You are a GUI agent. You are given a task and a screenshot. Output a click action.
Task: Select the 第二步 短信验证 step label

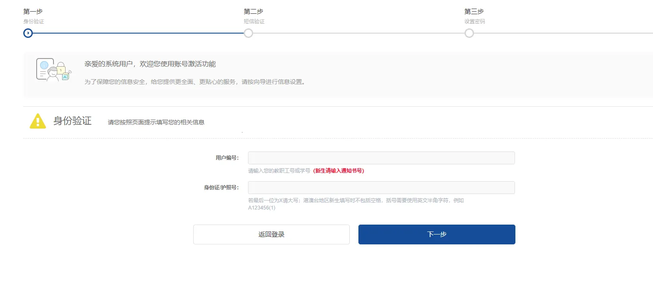click(254, 15)
